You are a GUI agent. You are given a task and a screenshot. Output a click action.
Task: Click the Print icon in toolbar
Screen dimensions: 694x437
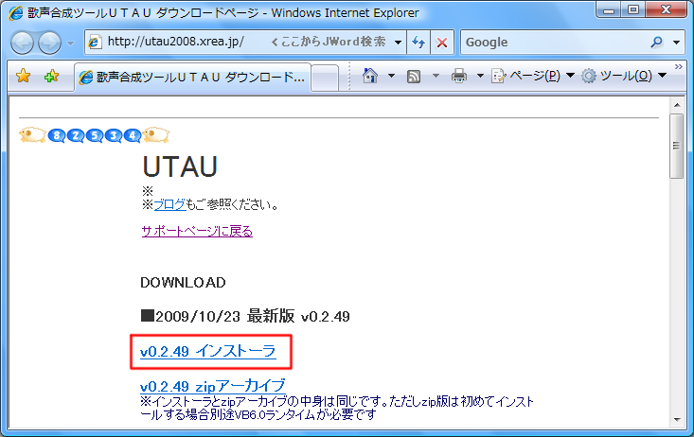pyautogui.click(x=458, y=76)
